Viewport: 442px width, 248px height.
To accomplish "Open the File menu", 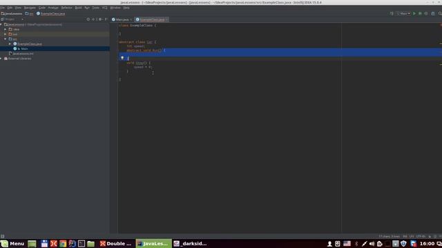I will [x=2, y=8].
